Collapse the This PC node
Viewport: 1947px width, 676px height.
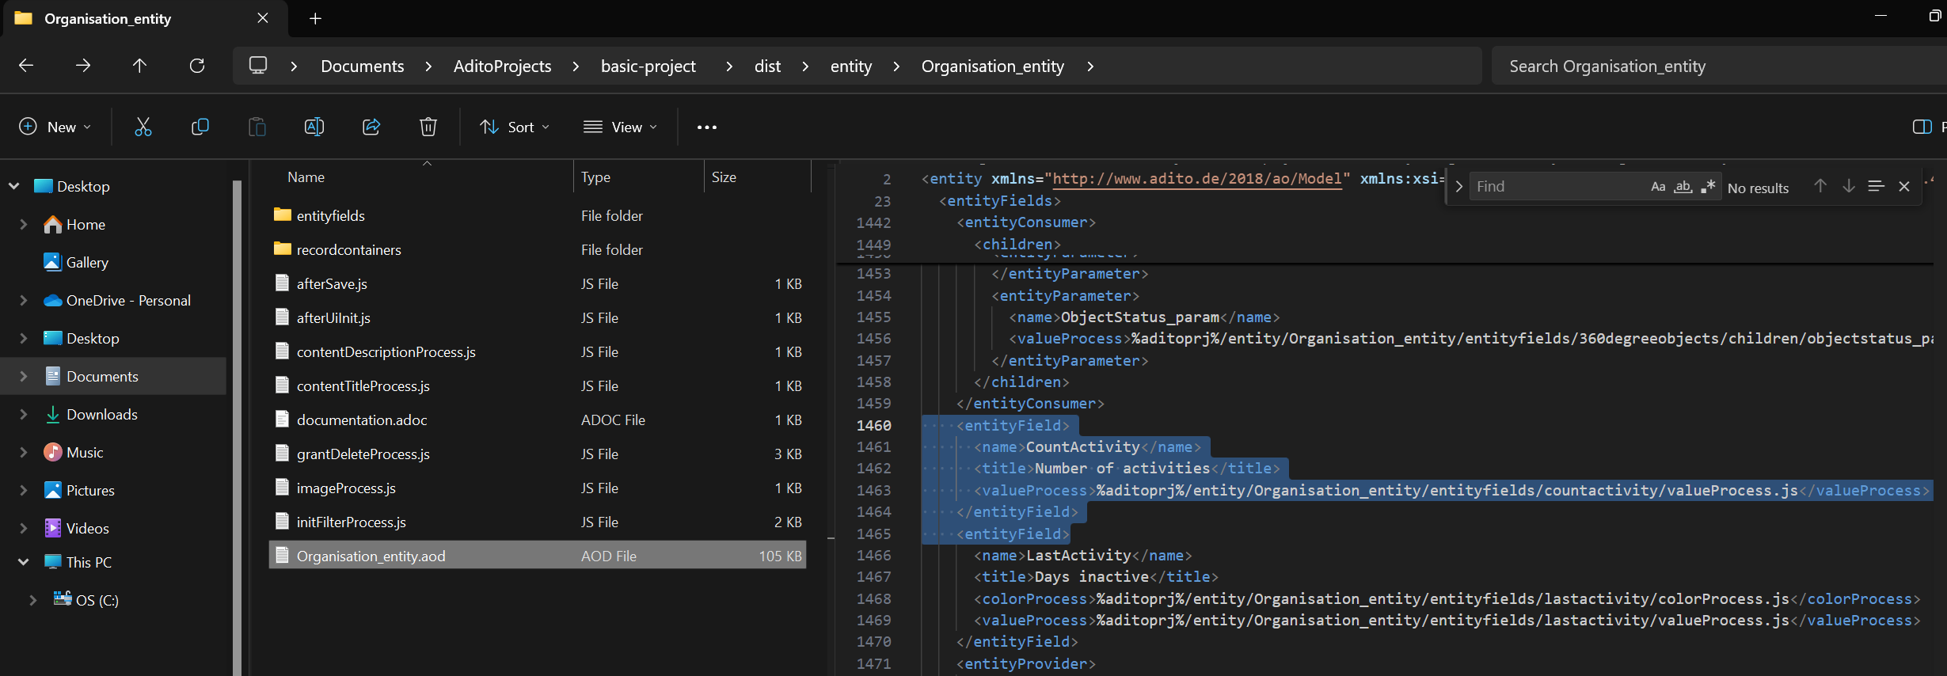coord(23,562)
